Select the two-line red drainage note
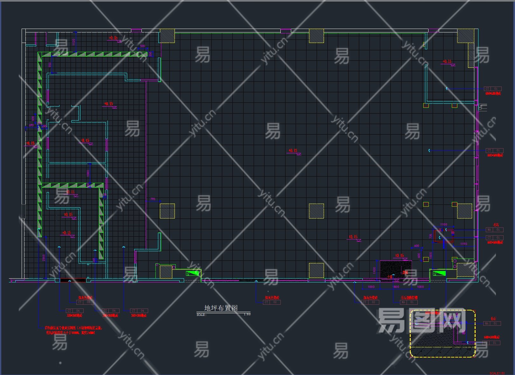The image size is (515, 375). (73, 330)
